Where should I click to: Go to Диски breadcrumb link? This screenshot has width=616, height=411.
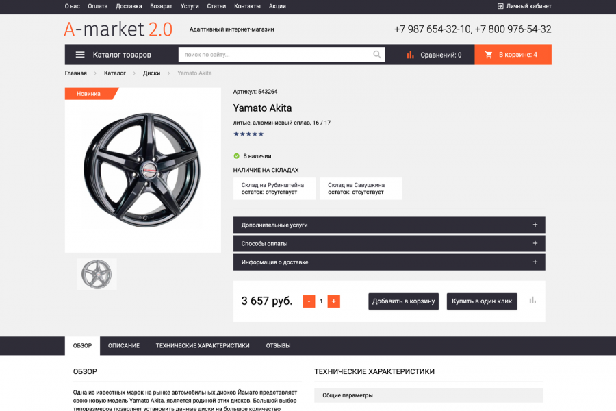point(151,73)
